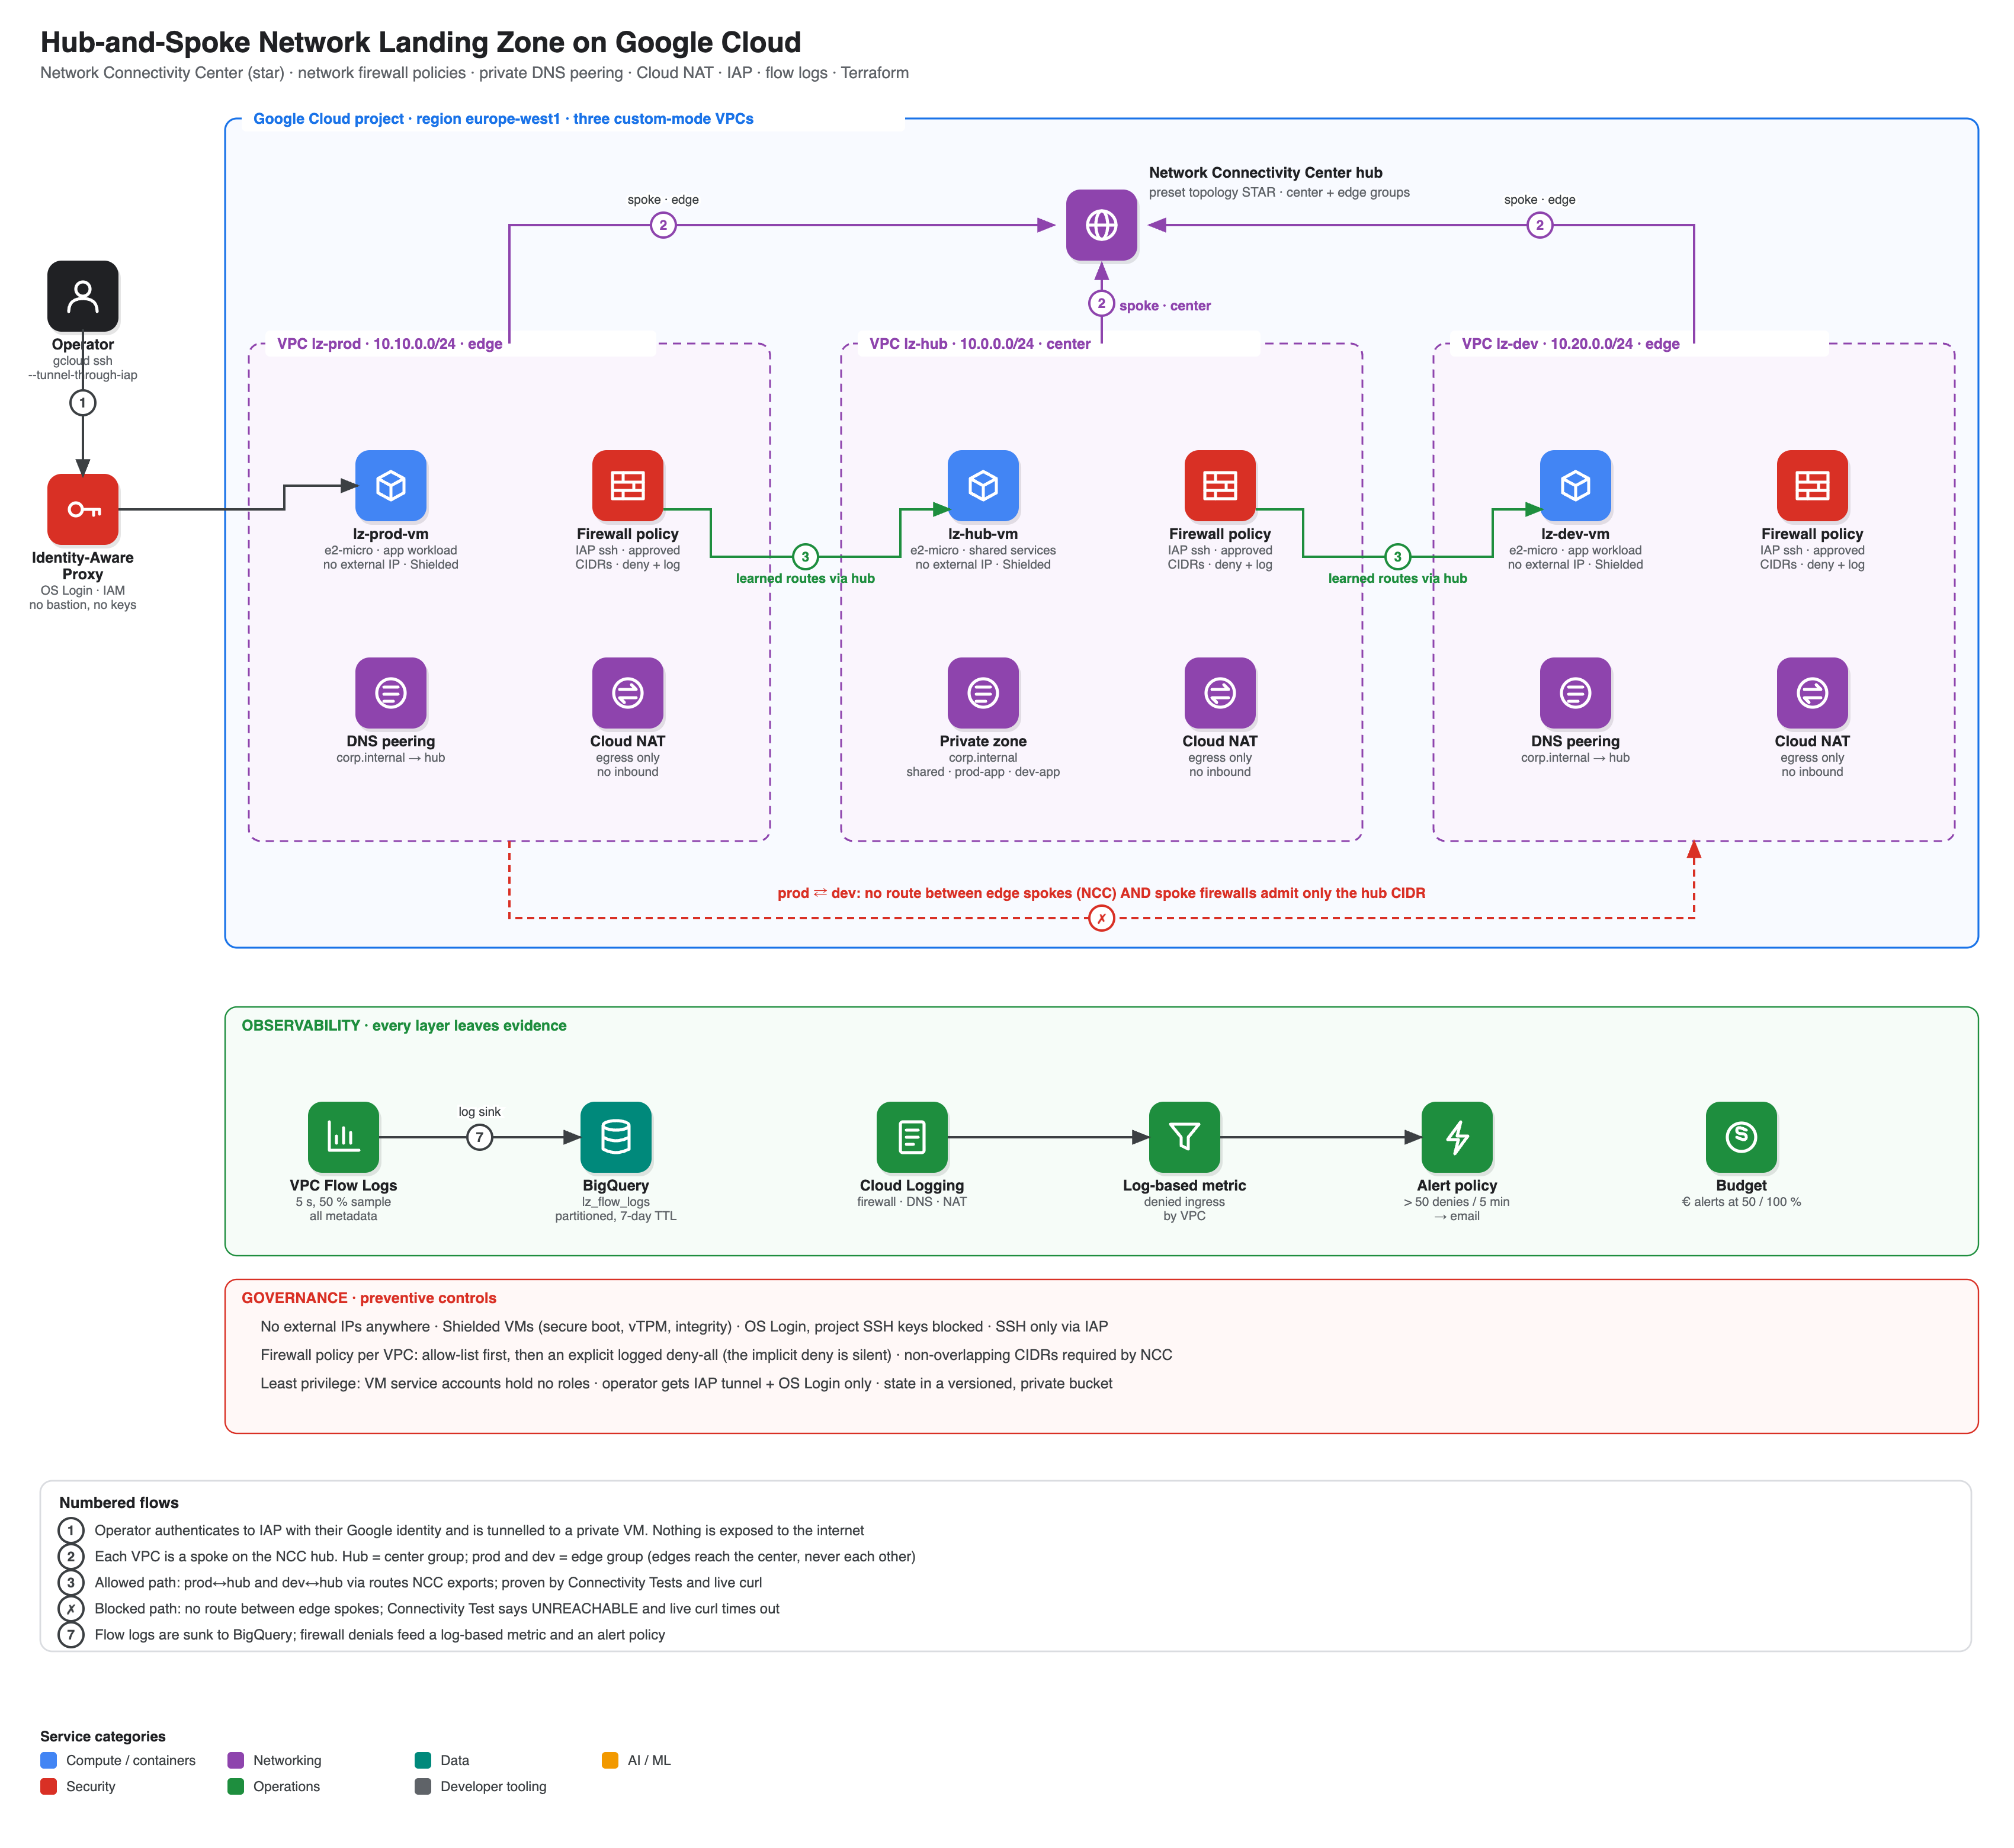Open the Log-based metric filter icon

click(1184, 1137)
